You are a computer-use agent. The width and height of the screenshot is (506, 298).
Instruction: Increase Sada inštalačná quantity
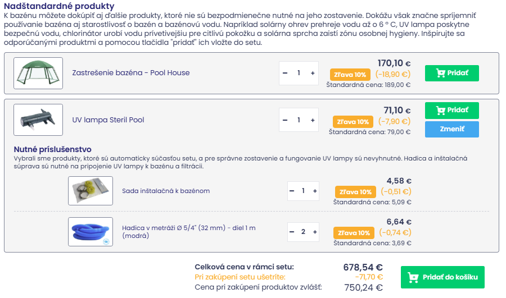pyautogui.click(x=314, y=191)
